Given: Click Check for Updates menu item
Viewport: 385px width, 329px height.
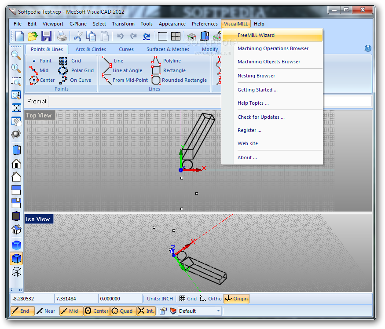Looking at the screenshot, I should [x=272, y=117].
